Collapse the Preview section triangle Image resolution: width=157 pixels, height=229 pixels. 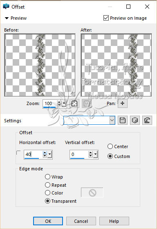click(x=7, y=18)
